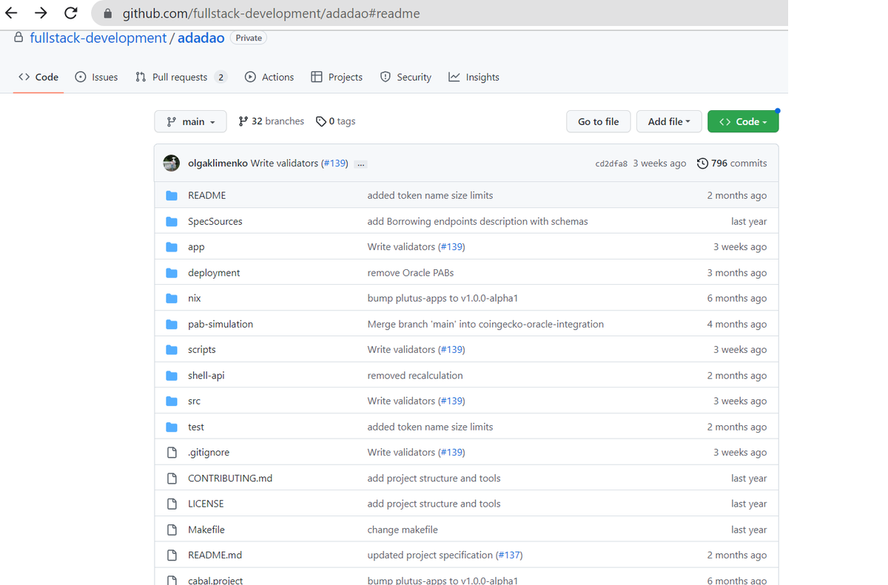888x585 pixels.
Task: Click the padlock icon in address bar
Action: [108, 13]
